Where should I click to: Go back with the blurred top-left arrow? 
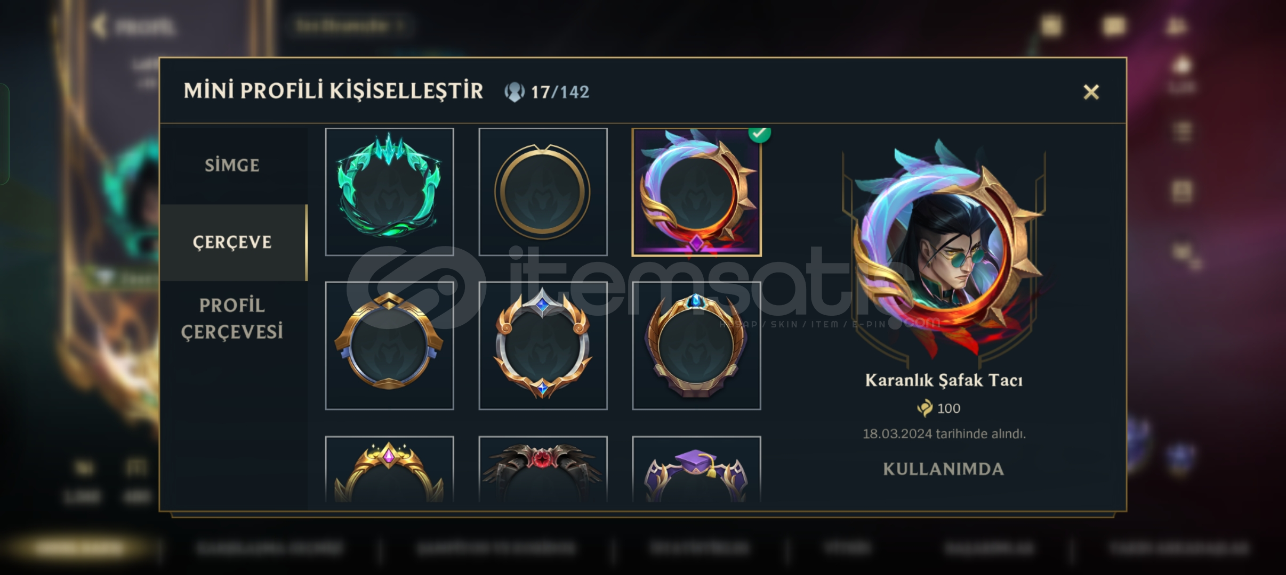coord(100,26)
